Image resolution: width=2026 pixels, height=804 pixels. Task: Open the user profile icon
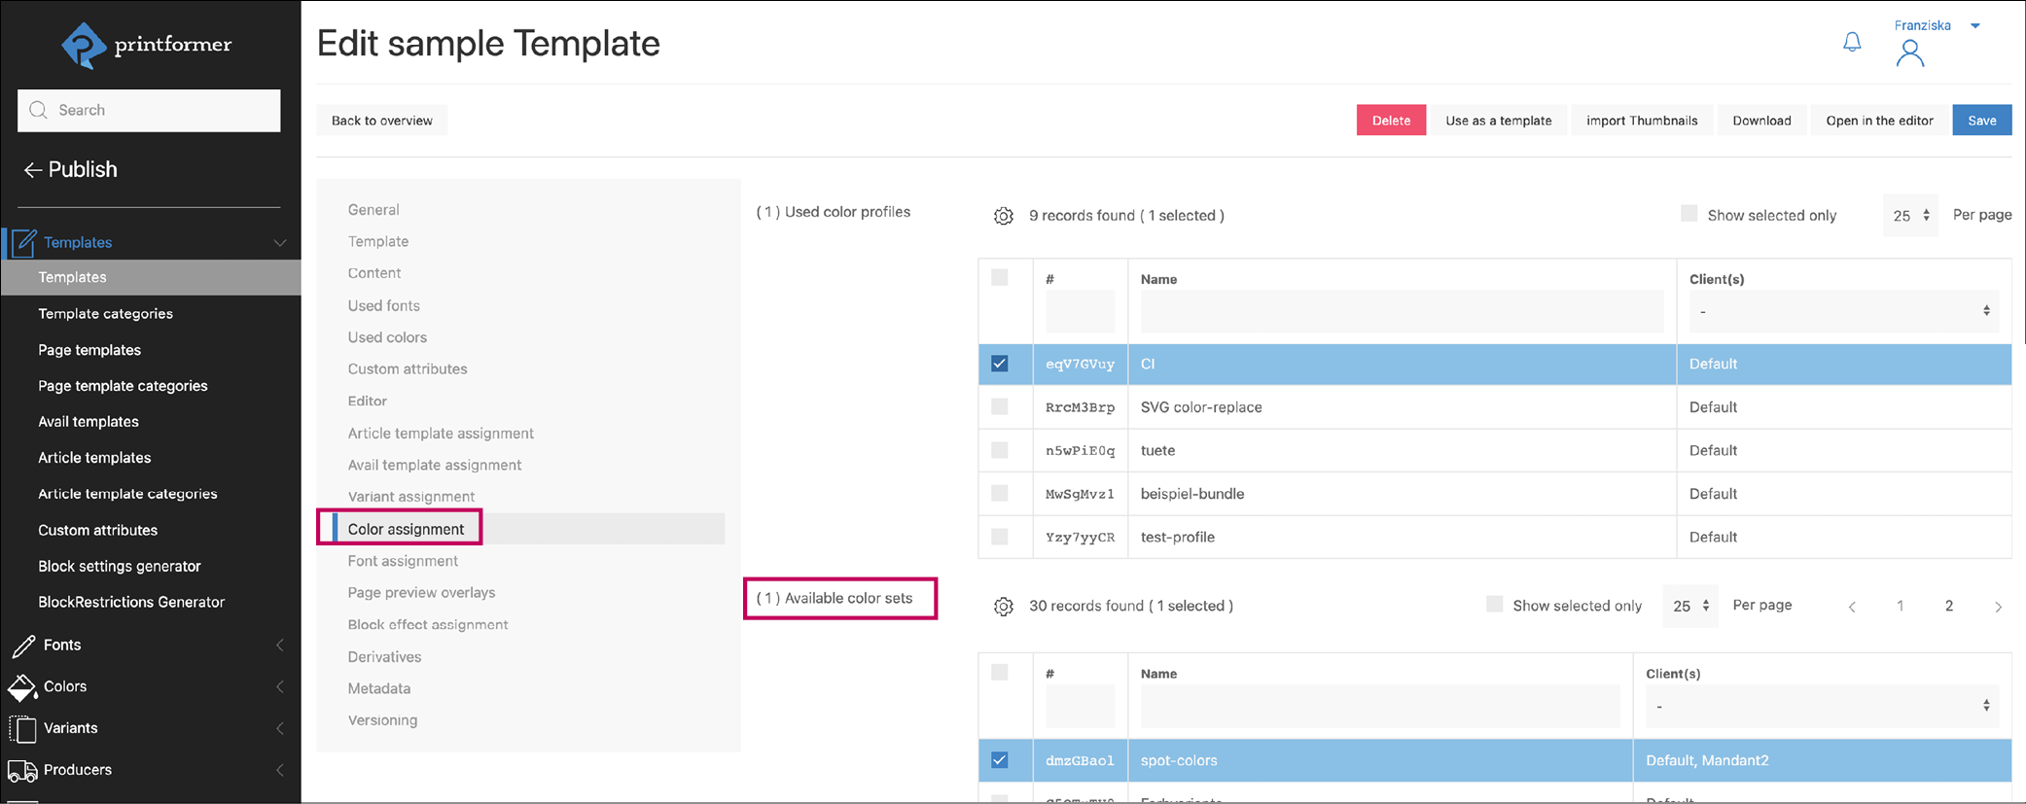pyautogui.click(x=1909, y=53)
